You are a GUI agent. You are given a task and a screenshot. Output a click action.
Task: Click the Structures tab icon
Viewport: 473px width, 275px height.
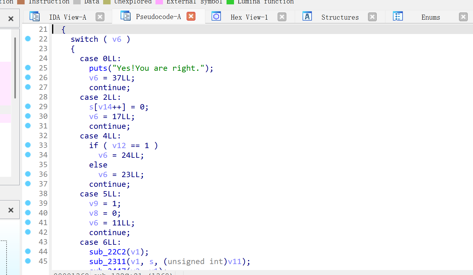307,16
